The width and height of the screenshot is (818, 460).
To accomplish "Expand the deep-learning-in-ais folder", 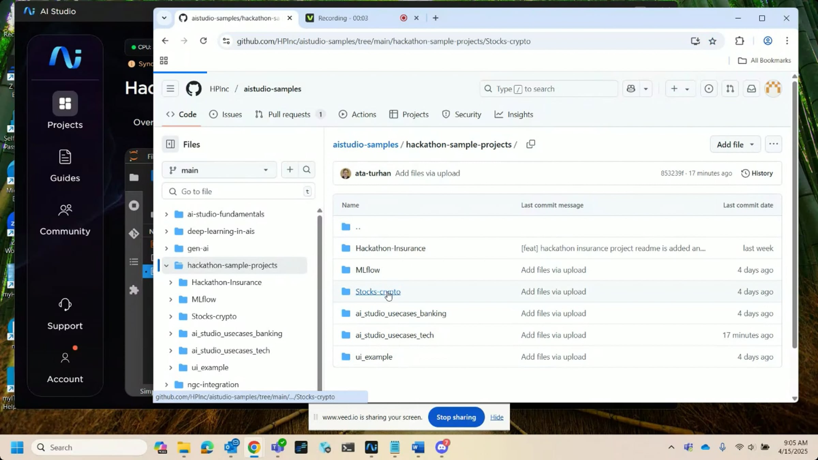I will (x=166, y=231).
